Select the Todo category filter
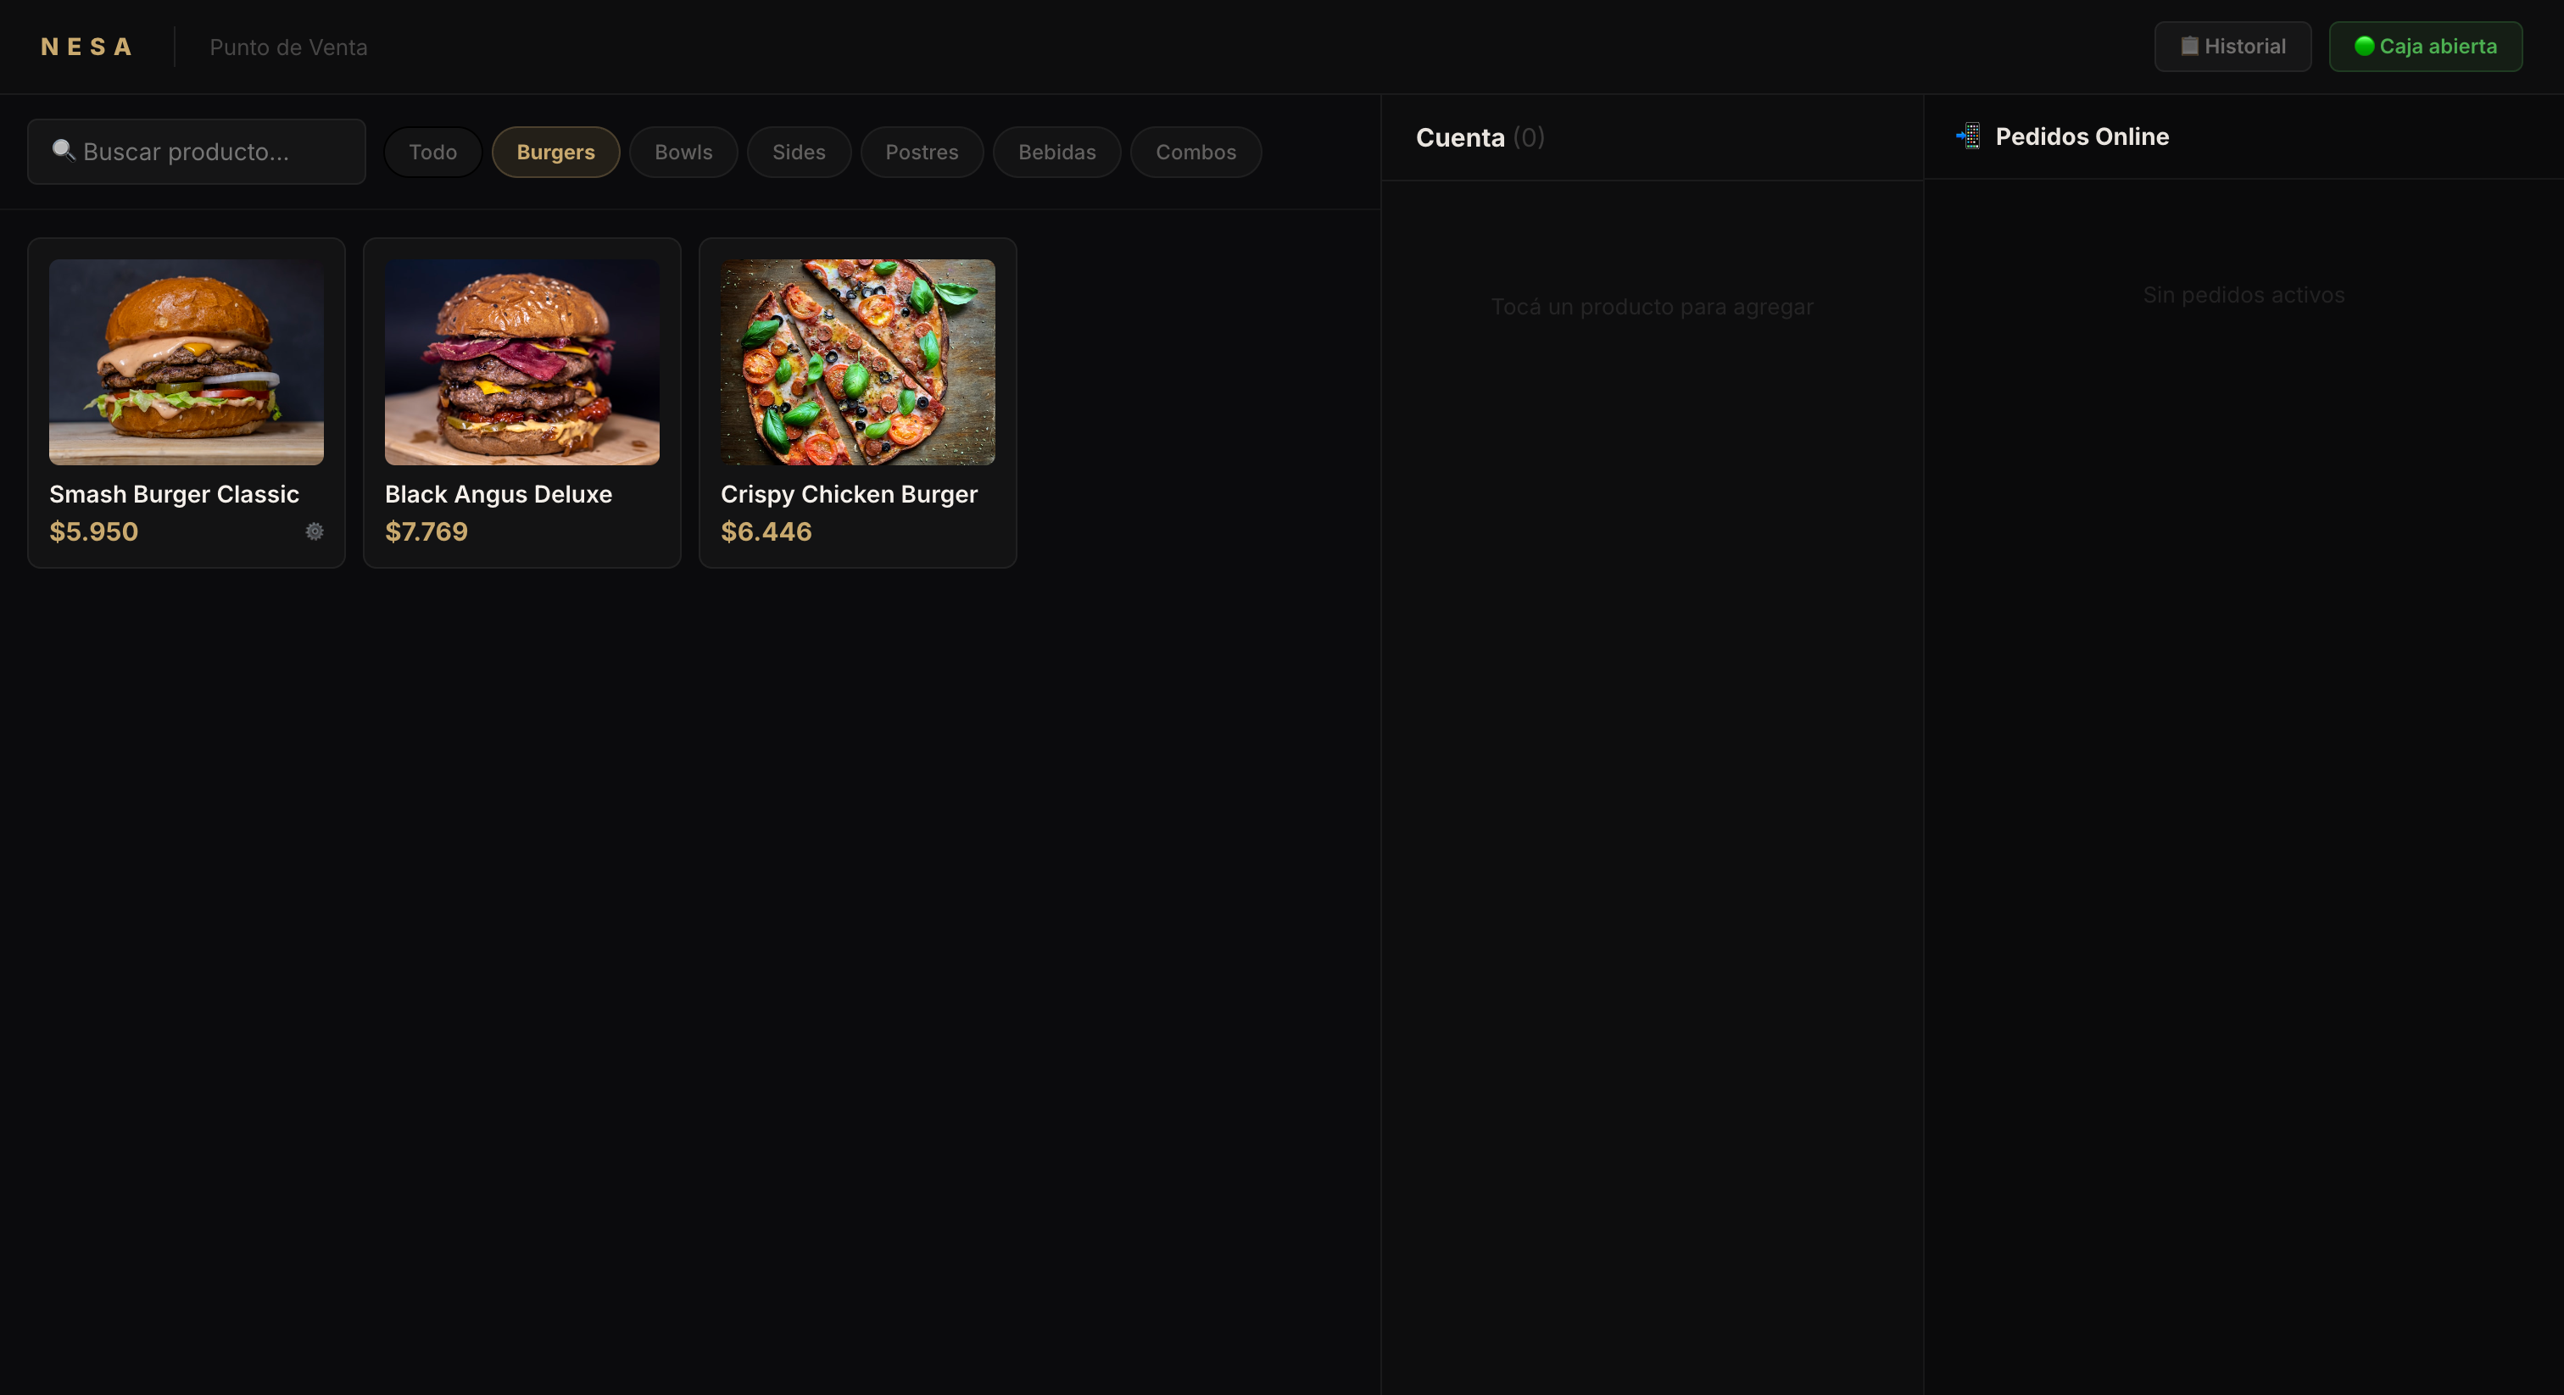 pyautogui.click(x=432, y=153)
